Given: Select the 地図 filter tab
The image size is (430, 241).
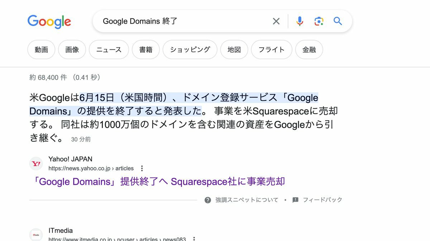Looking at the screenshot, I should pos(234,49).
